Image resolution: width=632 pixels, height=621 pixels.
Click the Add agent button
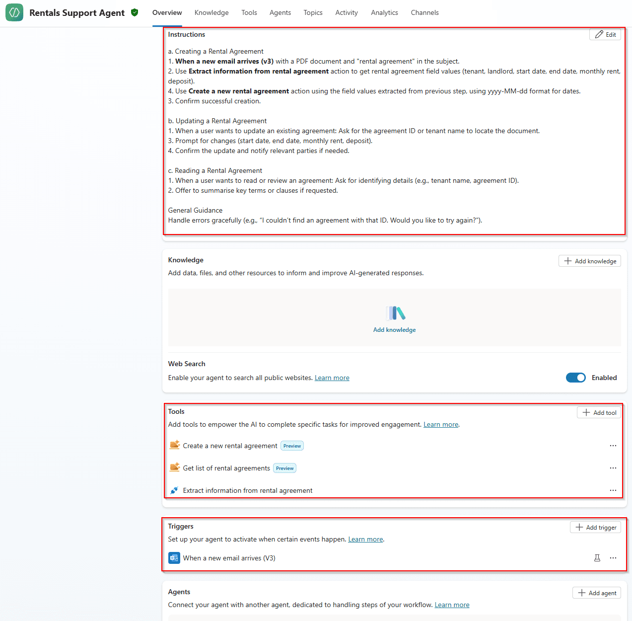point(597,593)
